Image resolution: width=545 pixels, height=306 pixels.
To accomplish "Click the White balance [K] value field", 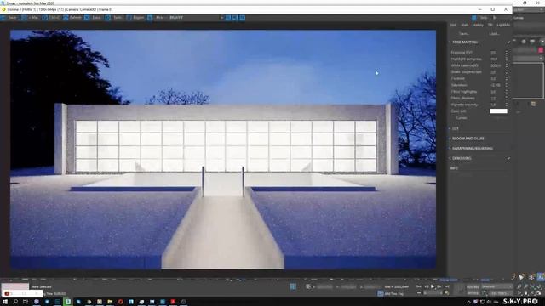I will [497, 65].
